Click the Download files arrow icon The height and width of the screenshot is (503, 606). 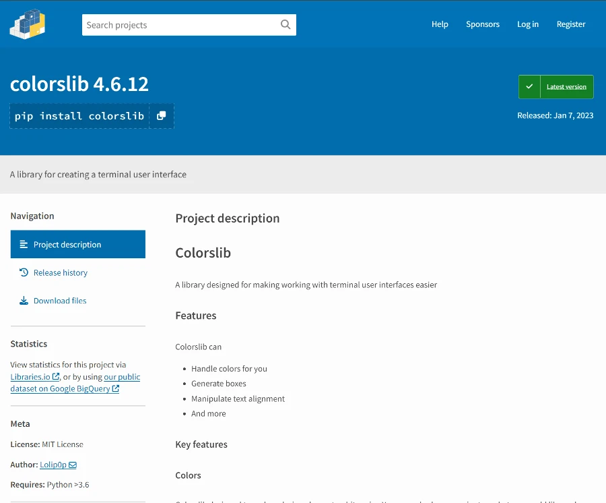tap(24, 301)
